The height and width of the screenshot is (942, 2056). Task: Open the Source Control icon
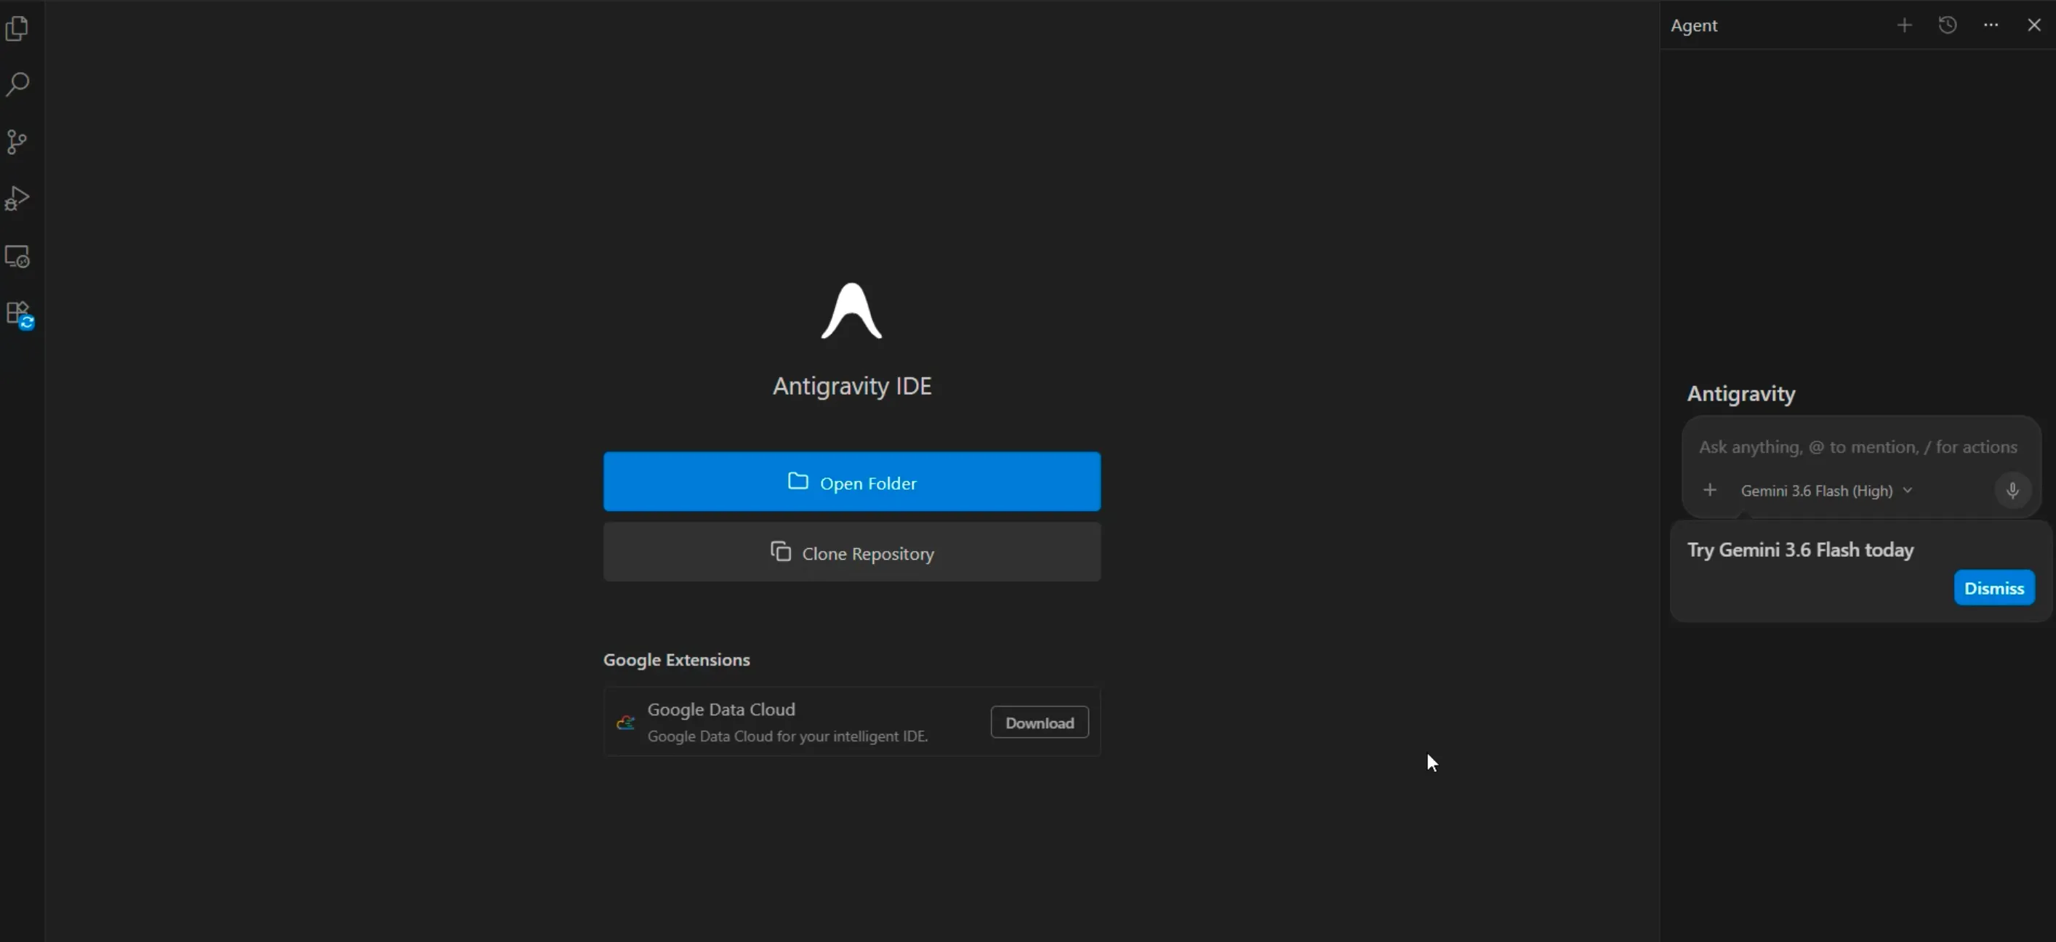(17, 142)
